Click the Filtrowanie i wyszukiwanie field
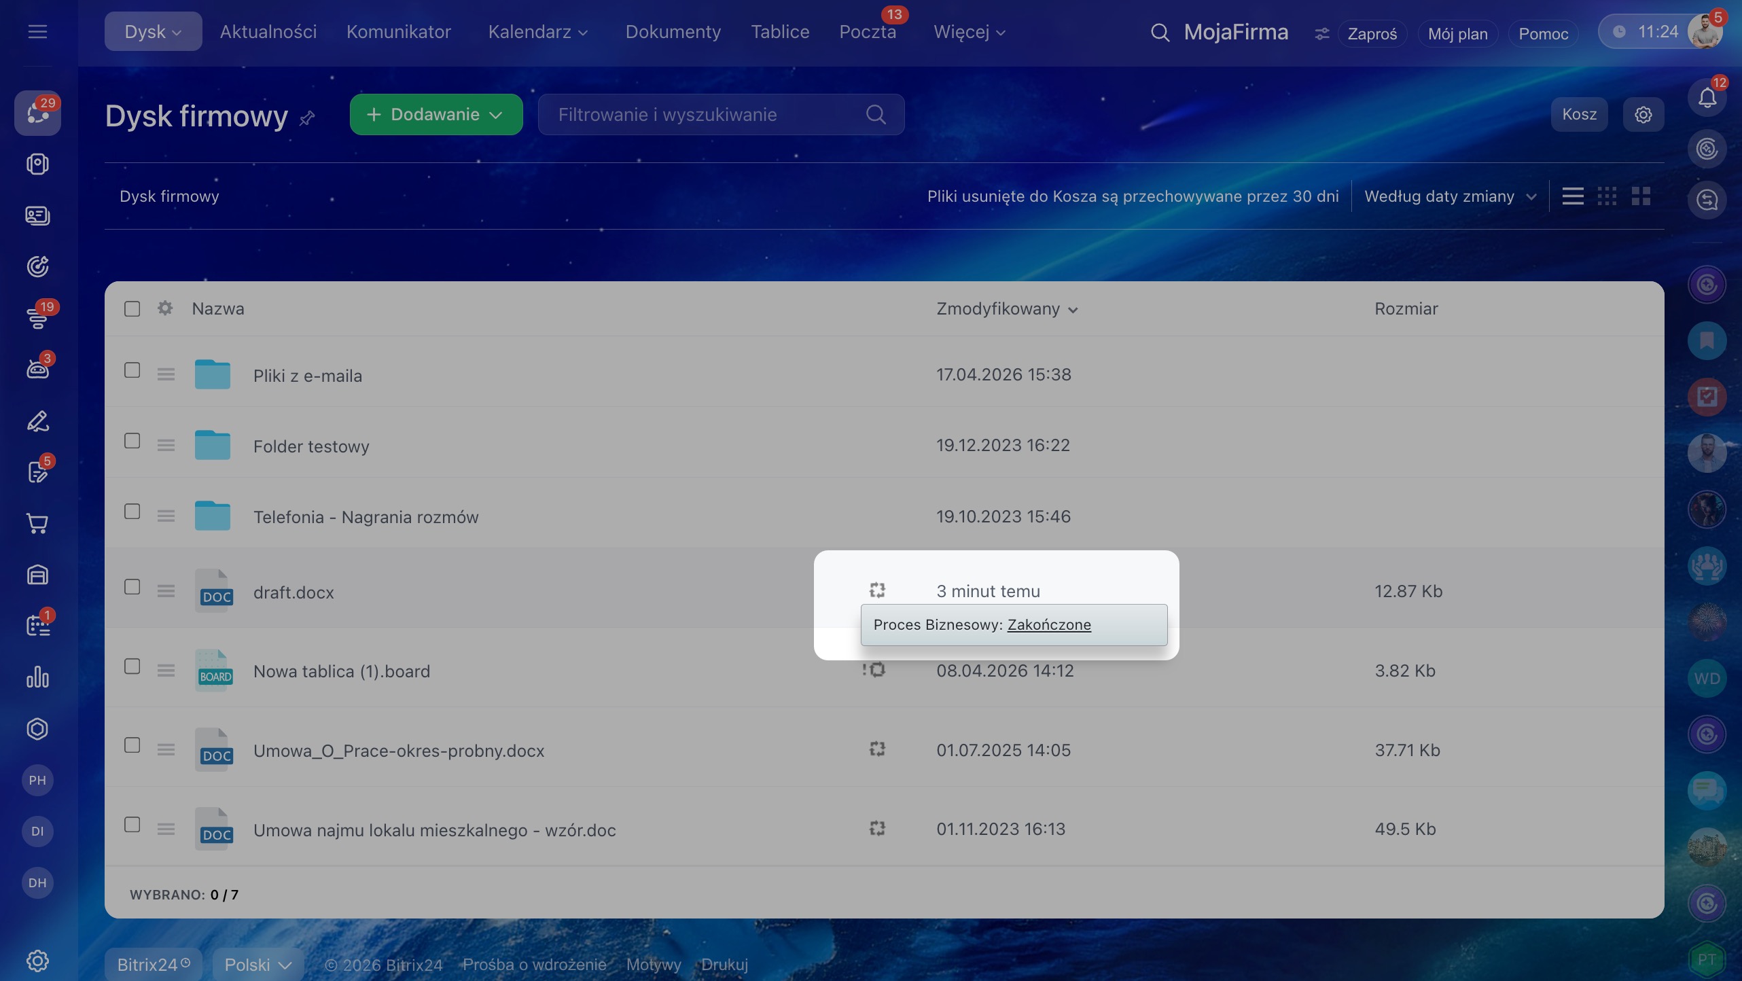Screen dimensions: 1742x981 click(x=707, y=114)
